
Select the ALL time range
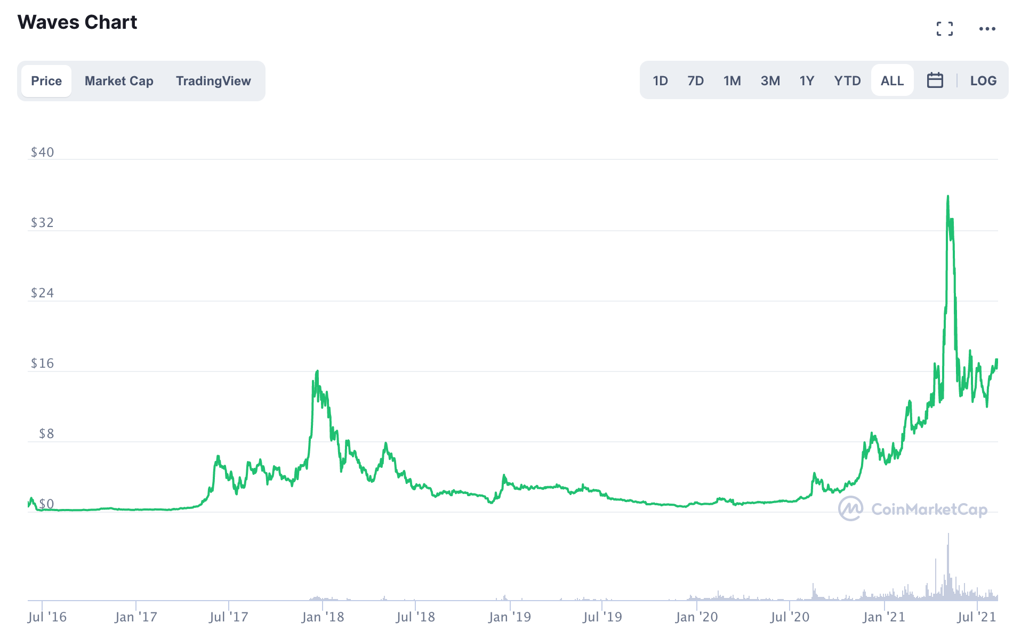[x=892, y=80]
